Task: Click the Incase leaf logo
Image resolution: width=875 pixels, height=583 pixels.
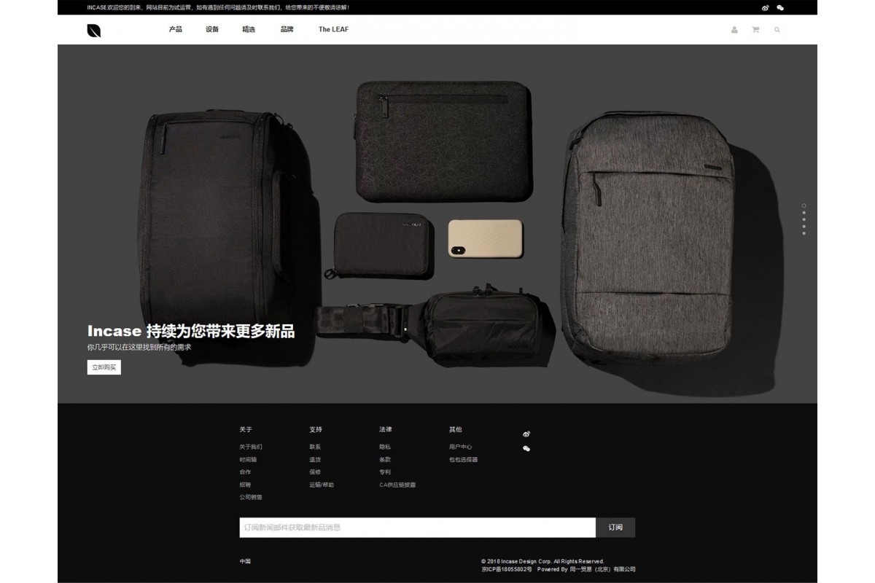Action: [93, 30]
